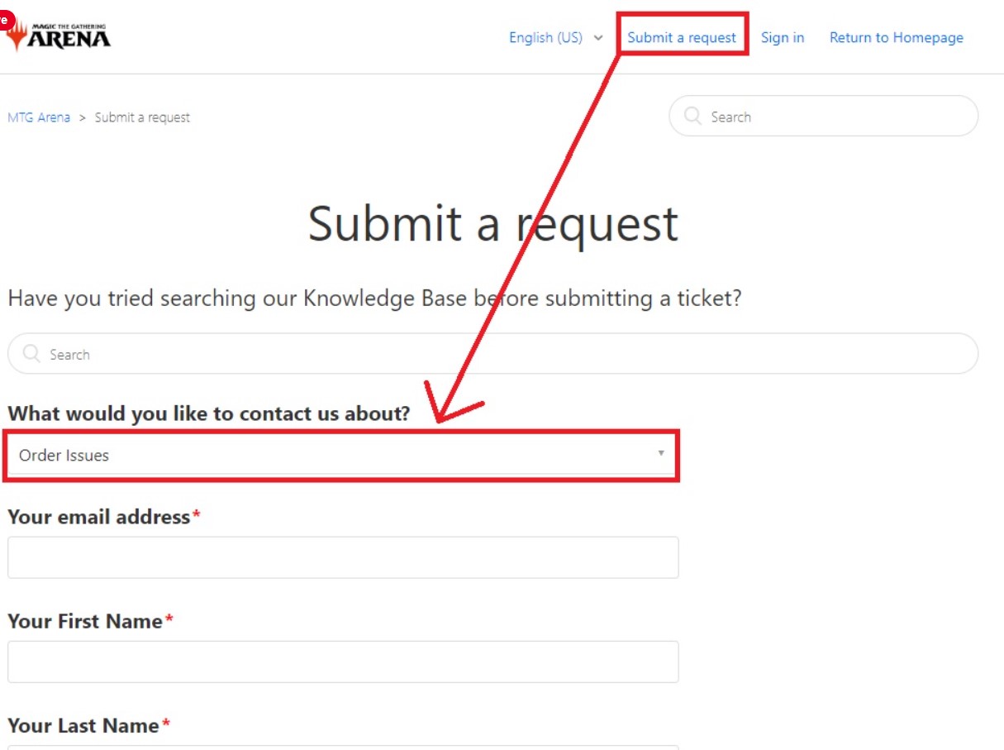
Task: Click the Your Last Name label
Action: (x=83, y=725)
